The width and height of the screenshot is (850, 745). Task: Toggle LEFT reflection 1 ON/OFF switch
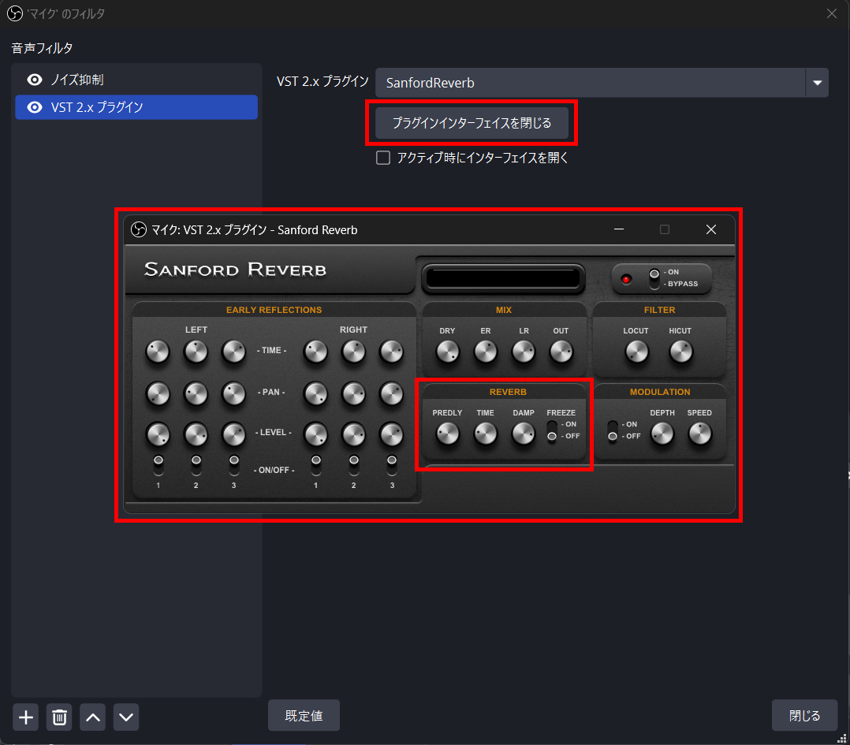click(x=158, y=465)
